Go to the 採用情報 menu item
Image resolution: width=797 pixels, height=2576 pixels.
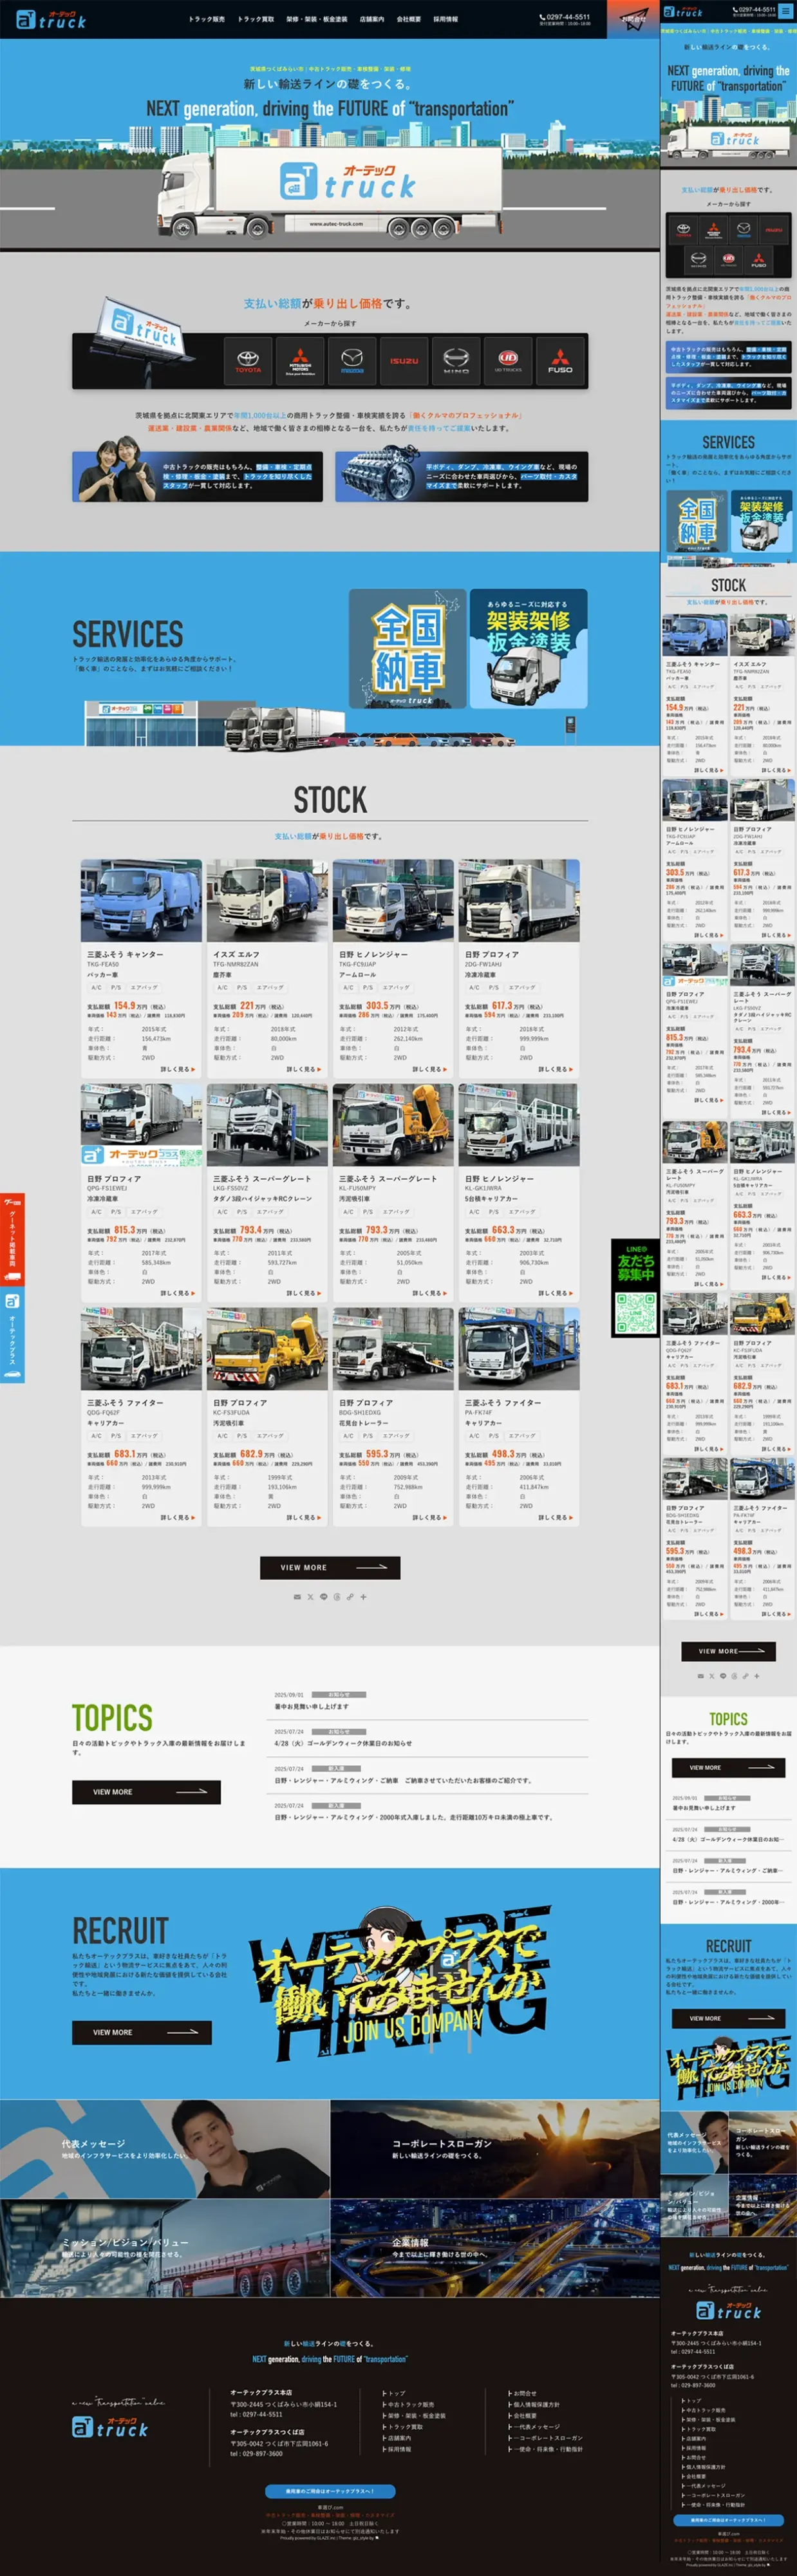point(445,19)
